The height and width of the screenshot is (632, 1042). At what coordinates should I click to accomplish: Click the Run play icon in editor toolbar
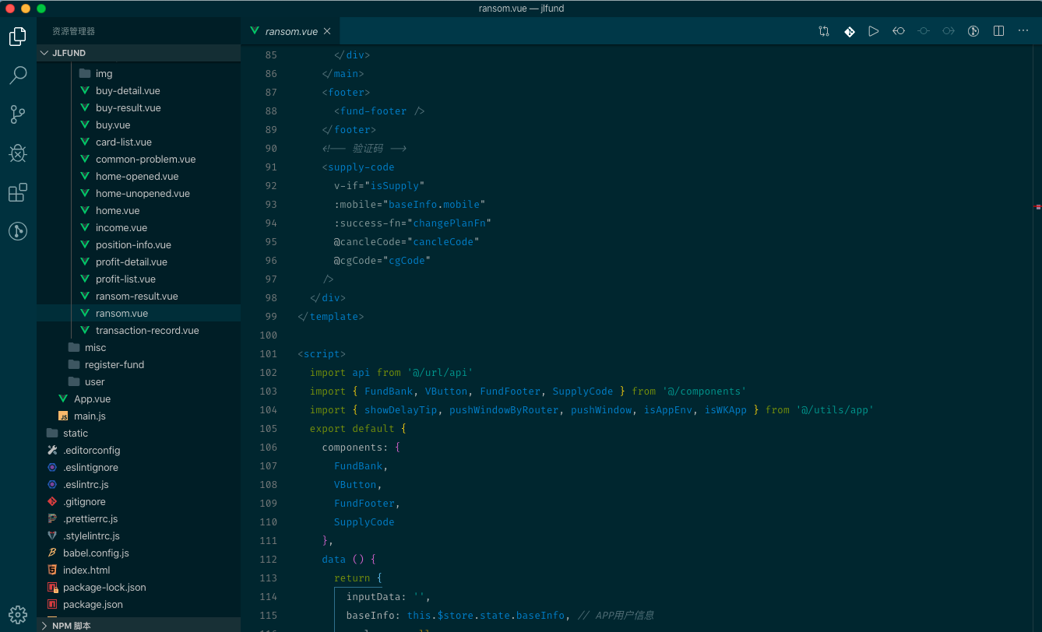click(x=874, y=31)
